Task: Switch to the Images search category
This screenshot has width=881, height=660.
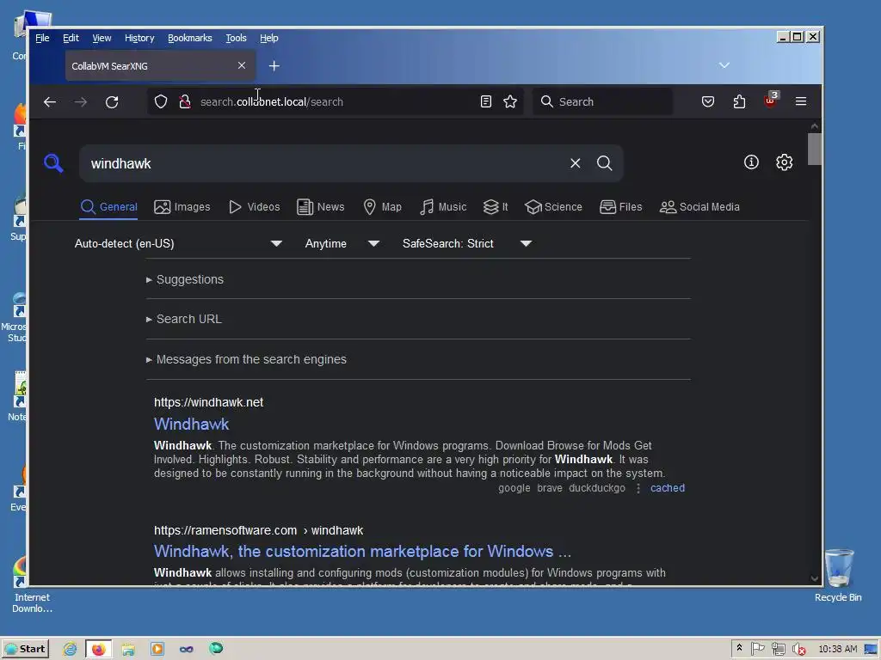Action: (x=182, y=207)
